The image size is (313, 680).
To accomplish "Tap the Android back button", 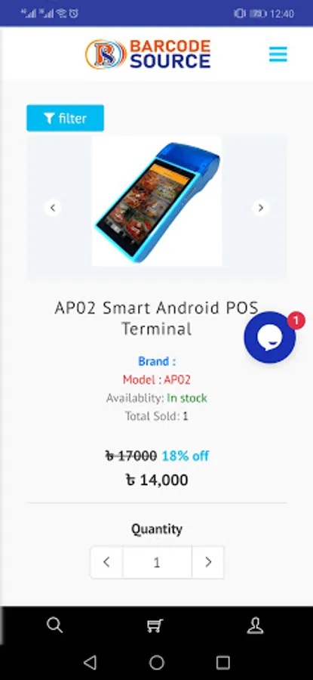I will (x=90, y=662).
